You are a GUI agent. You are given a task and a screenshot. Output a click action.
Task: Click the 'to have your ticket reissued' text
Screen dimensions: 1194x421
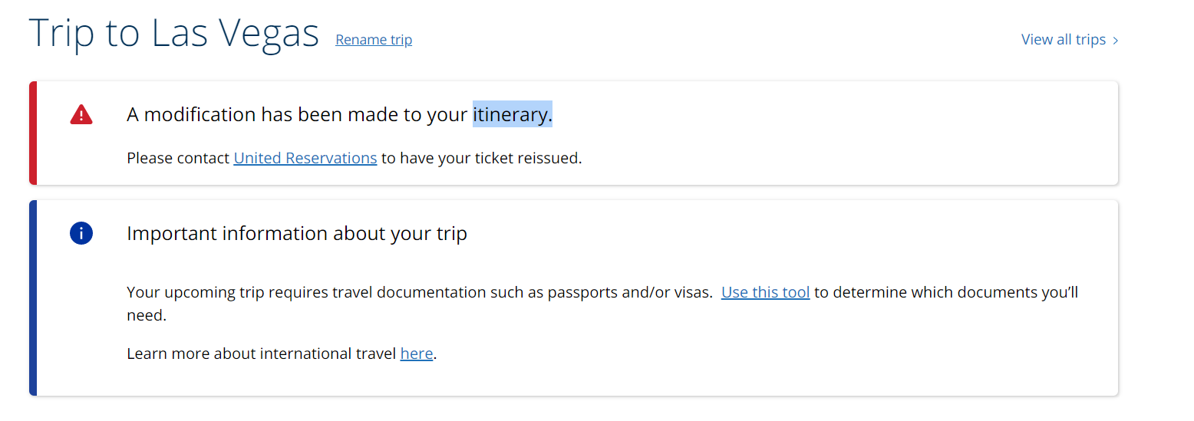tap(482, 159)
